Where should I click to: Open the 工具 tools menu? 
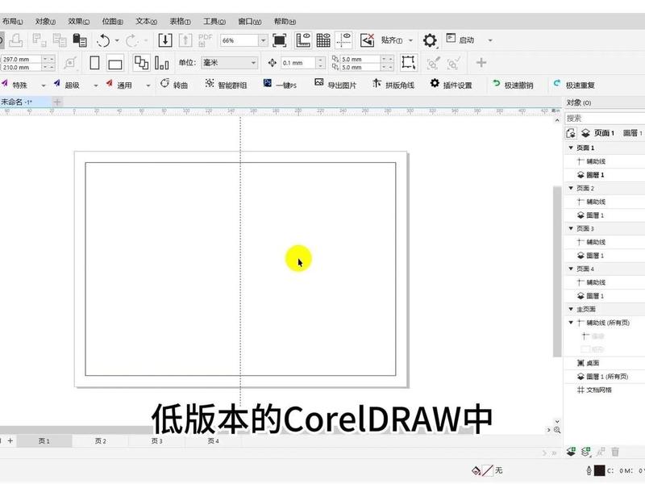[x=214, y=22]
